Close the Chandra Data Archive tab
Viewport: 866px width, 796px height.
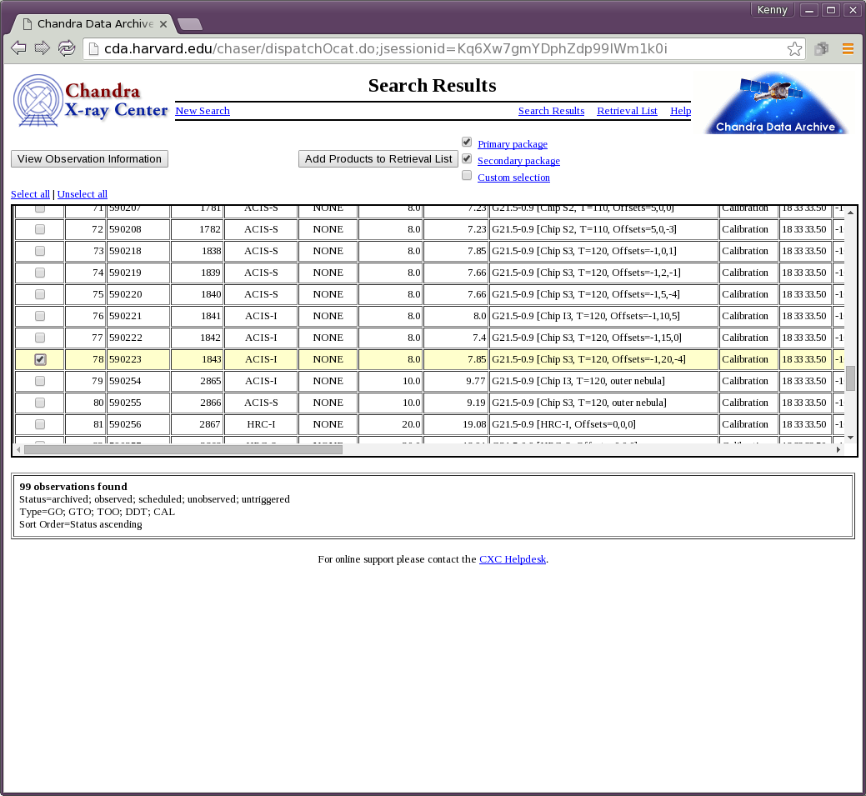(x=163, y=24)
